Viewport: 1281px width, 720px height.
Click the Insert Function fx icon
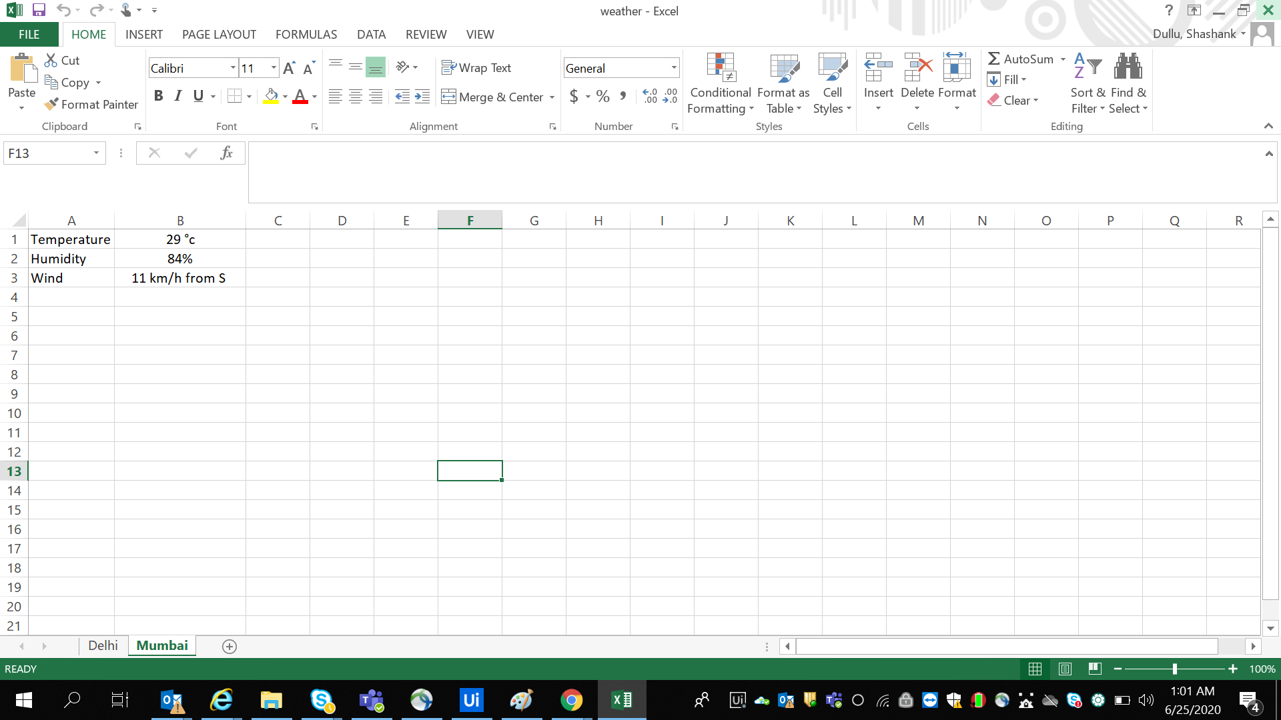pyautogui.click(x=226, y=153)
